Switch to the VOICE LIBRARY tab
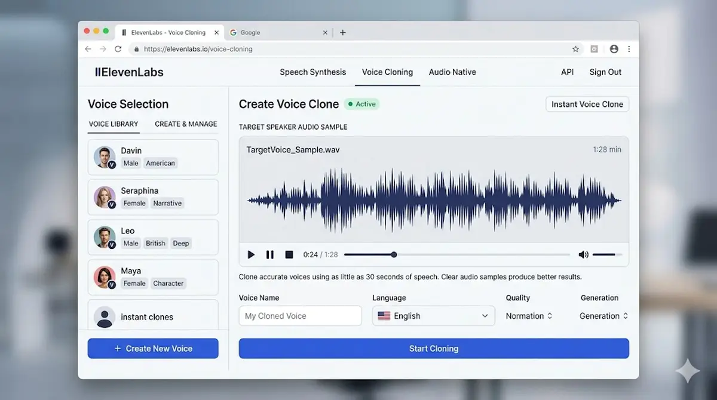The image size is (717, 400). pyautogui.click(x=114, y=124)
